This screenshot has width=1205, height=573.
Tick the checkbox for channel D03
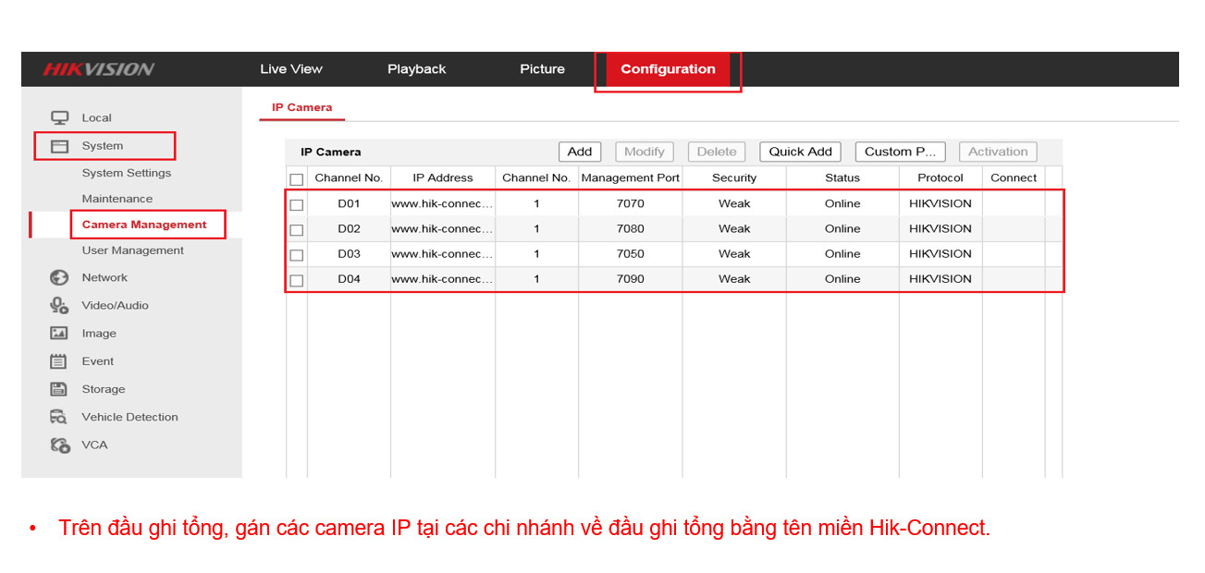pos(297,255)
